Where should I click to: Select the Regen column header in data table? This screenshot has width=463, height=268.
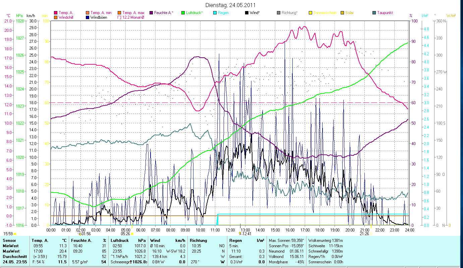[235, 240]
